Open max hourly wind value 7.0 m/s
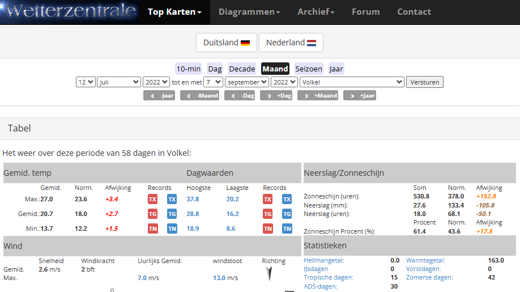520x292 pixels. 142,278
